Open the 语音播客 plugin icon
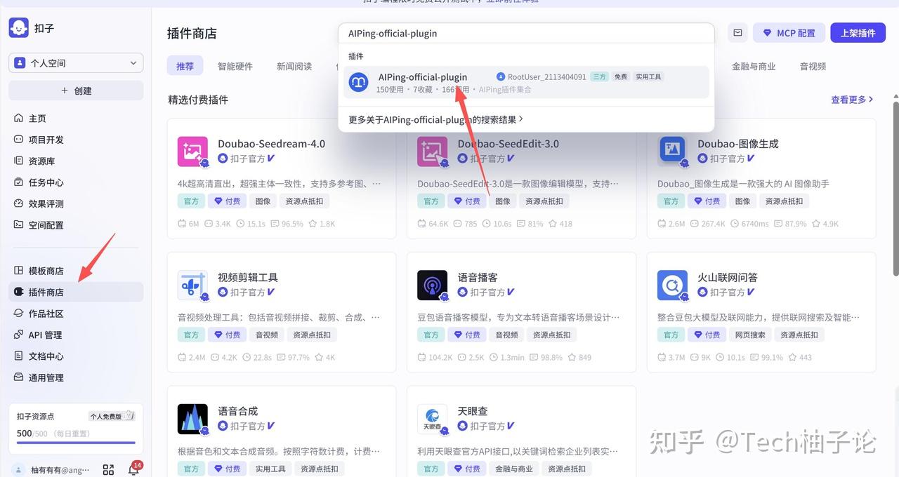 click(433, 285)
